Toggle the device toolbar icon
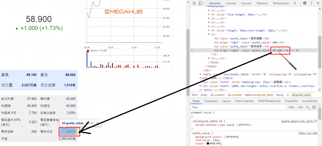The width and height of the screenshot is (322, 146). [x=201, y=3]
